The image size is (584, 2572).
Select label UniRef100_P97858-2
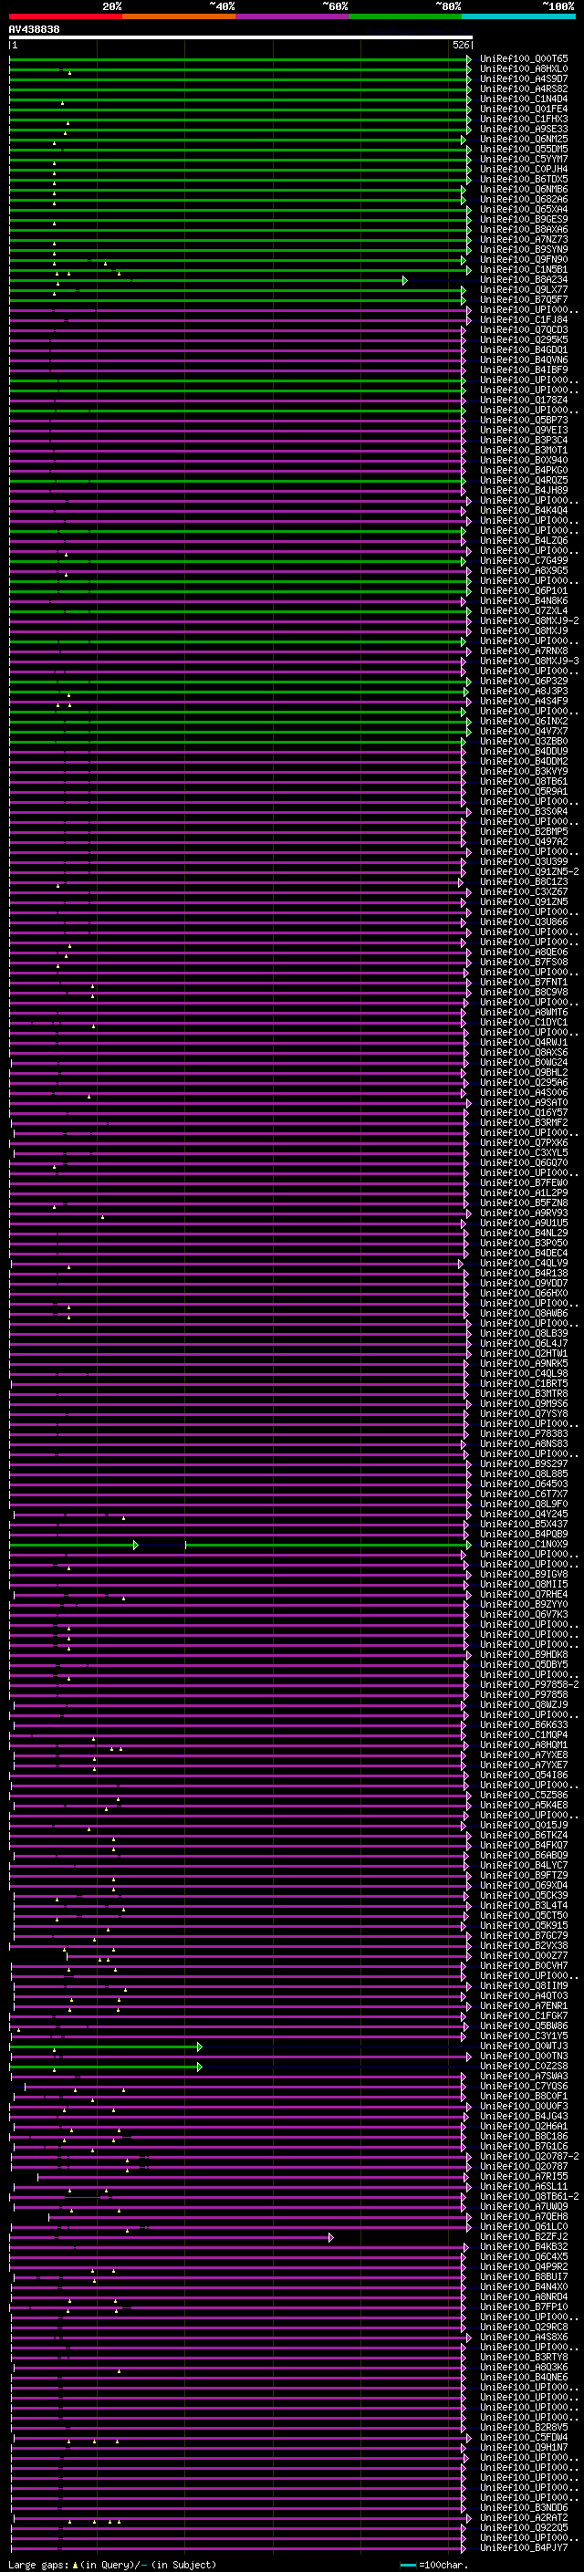[x=529, y=1684]
